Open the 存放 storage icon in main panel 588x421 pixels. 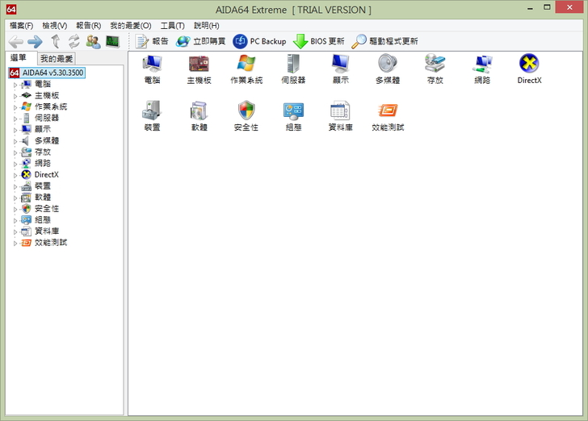pyautogui.click(x=435, y=65)
